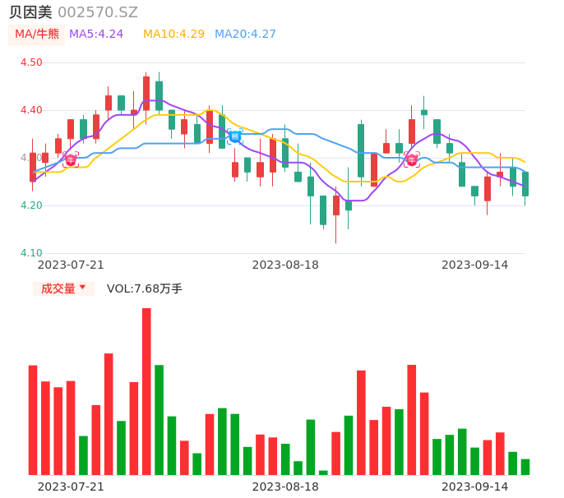Click the pink marker icon near 2023-07-21
The height and width of the screenshot is (498, 564).
click(71, 159)
